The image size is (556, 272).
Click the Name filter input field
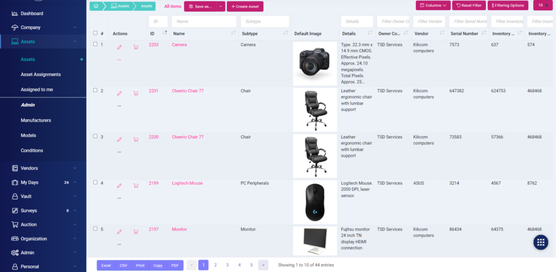point(204,21)
